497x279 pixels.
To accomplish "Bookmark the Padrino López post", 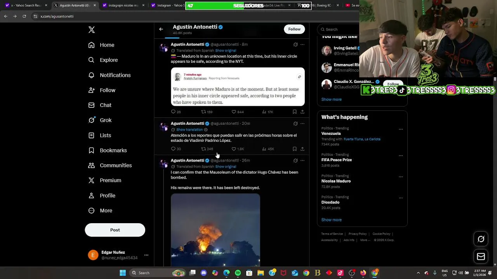I will click(295, 149).
